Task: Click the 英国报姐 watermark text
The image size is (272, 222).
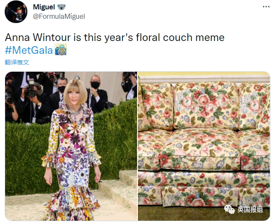Action: [x=250, y=210]
